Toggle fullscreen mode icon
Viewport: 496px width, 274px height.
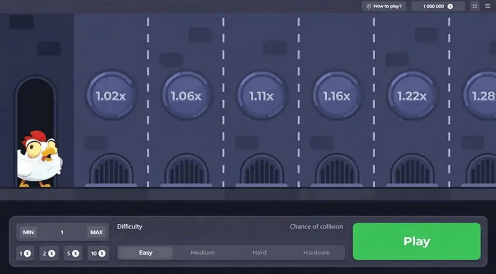tap(475, 6)
